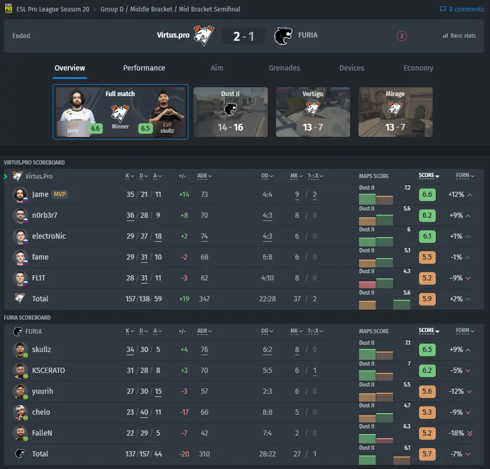The width and height of the screenshot is (490, 469).
Task: Click chelo's -17 plus-minus value
Action: click(x=184, y=413)
